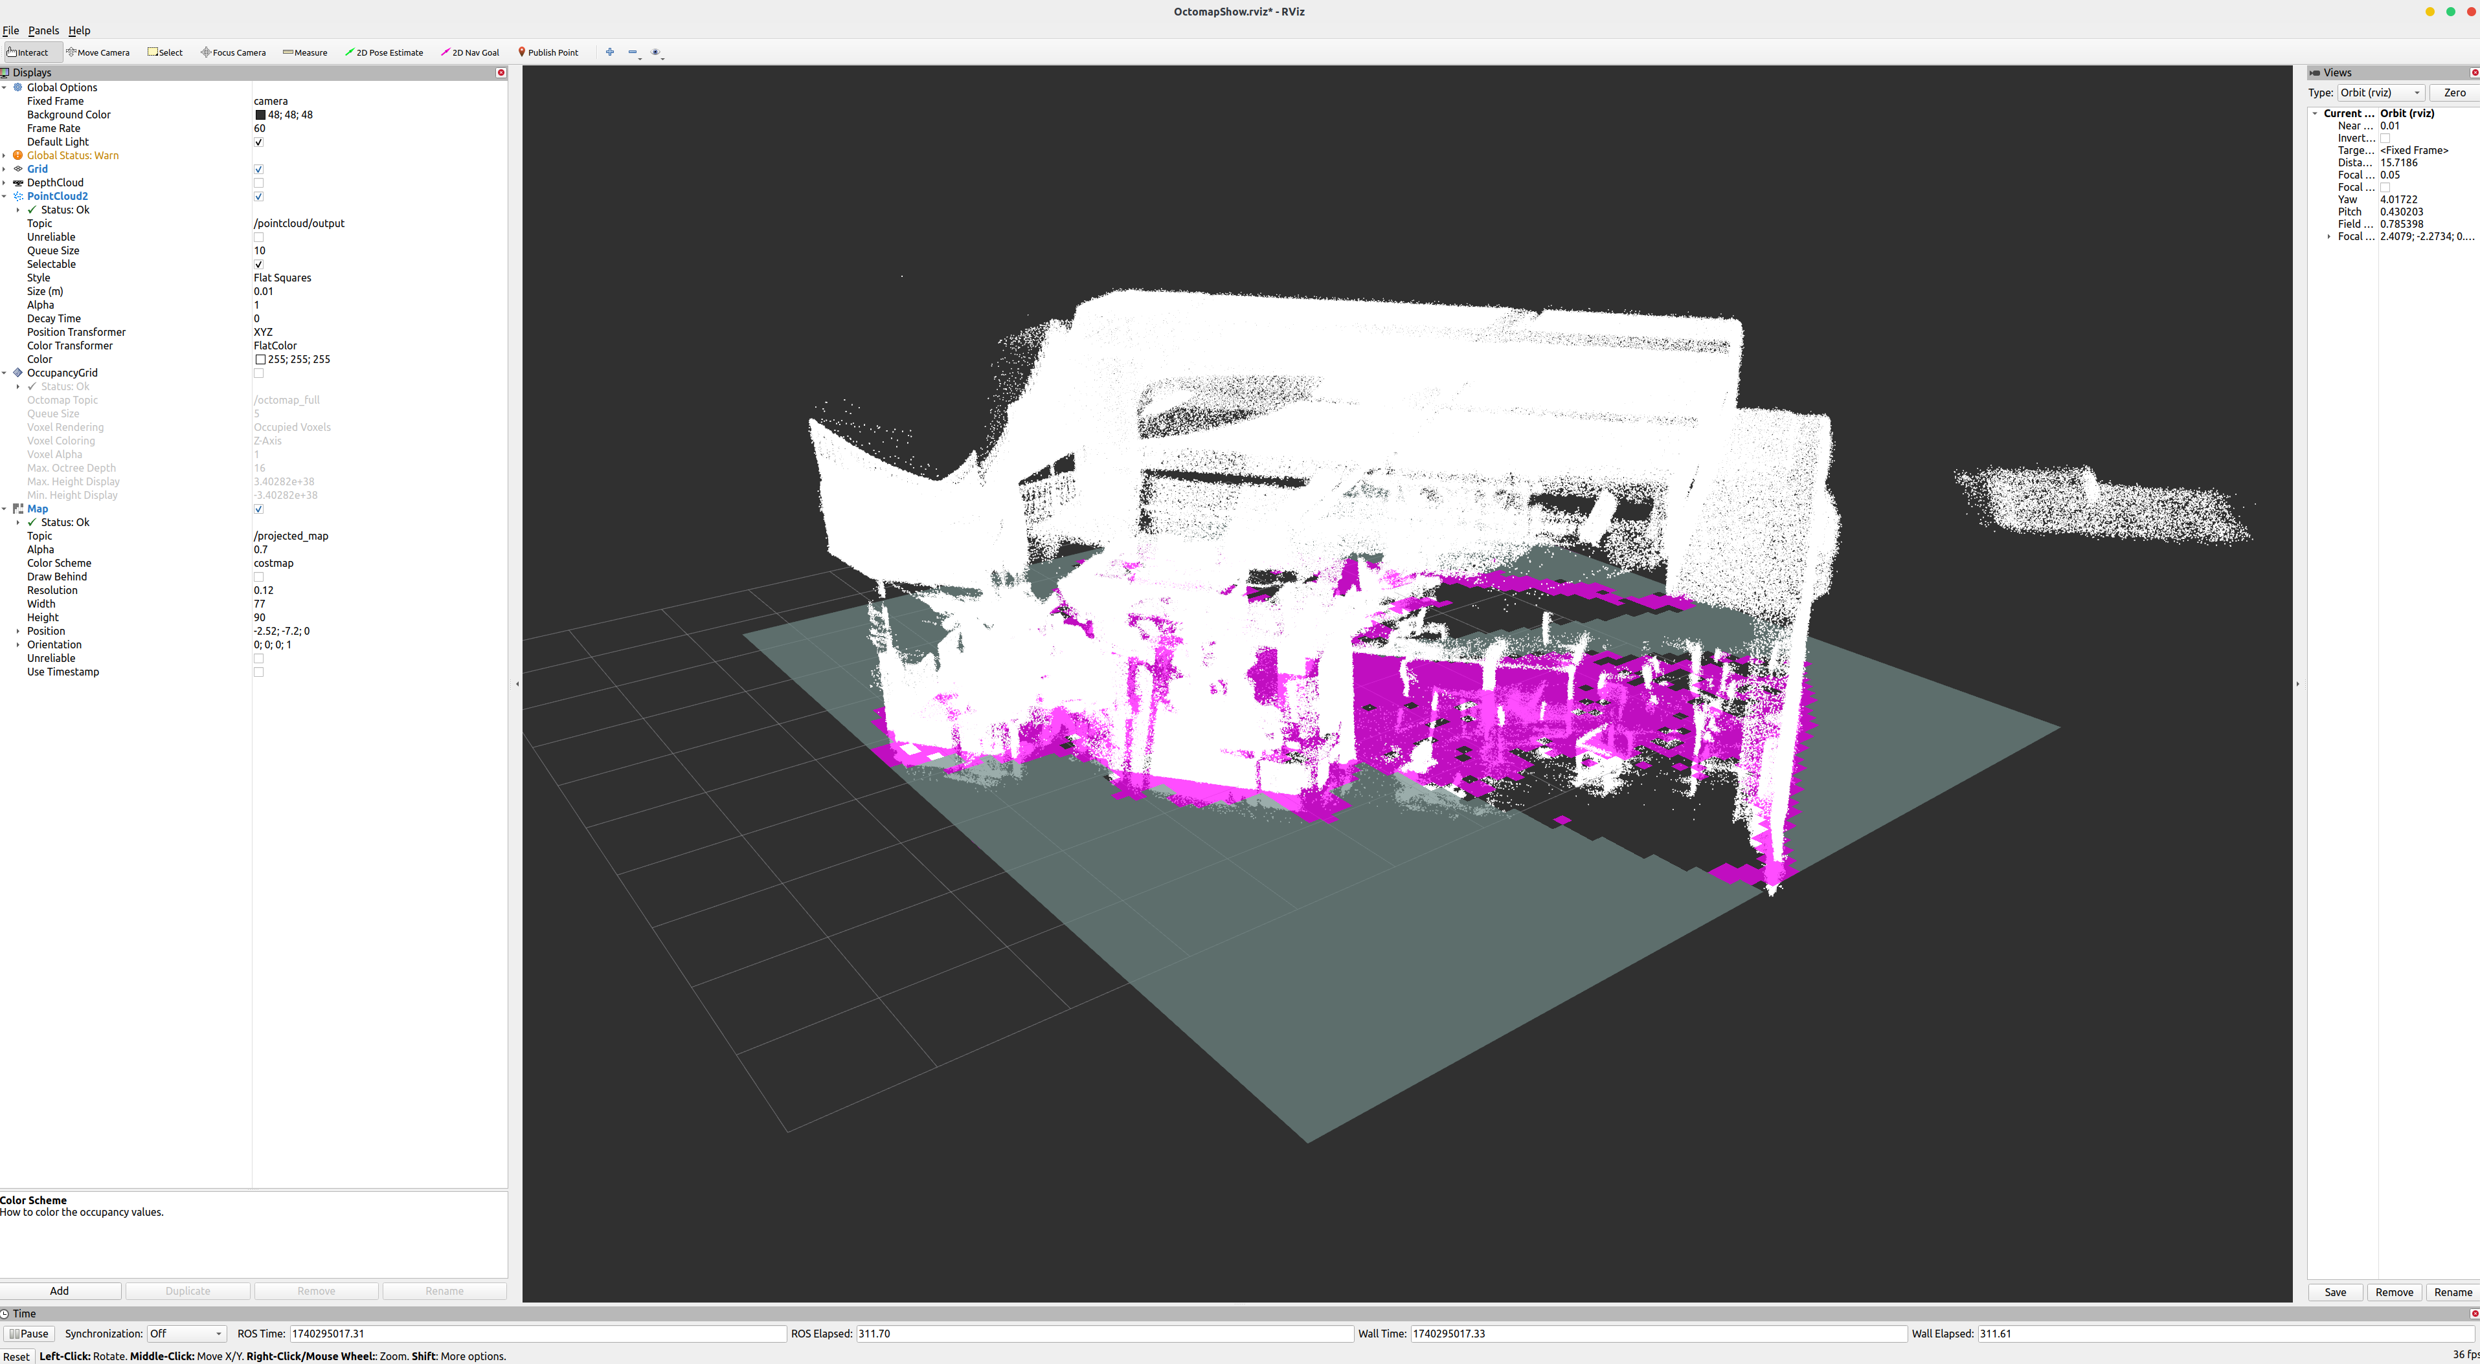2480x1364 pixels.
Task: Choose the 2D Pose Estimate tool
Action: [384, 53]
